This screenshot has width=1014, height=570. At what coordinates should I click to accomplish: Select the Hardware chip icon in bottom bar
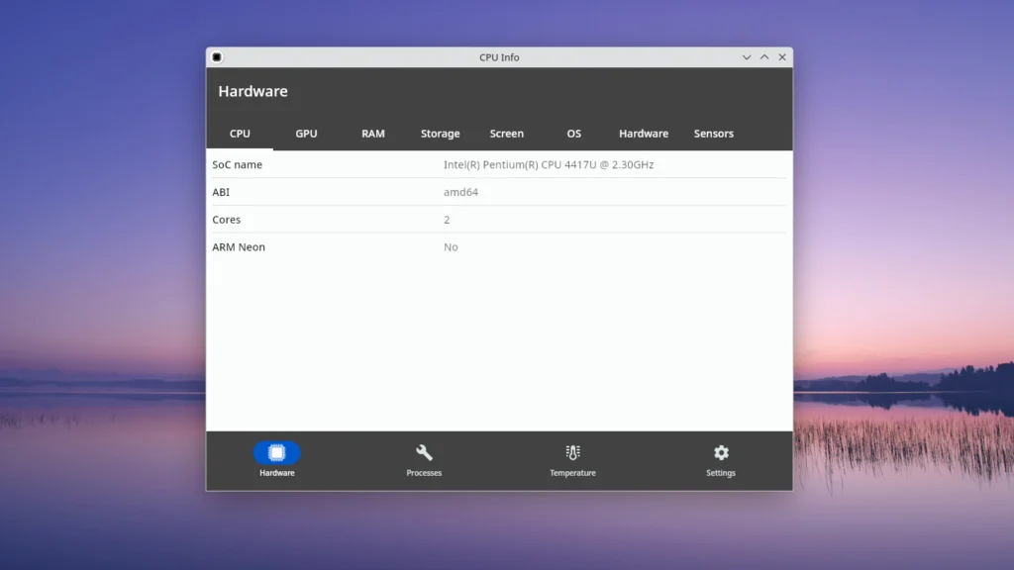277,453
